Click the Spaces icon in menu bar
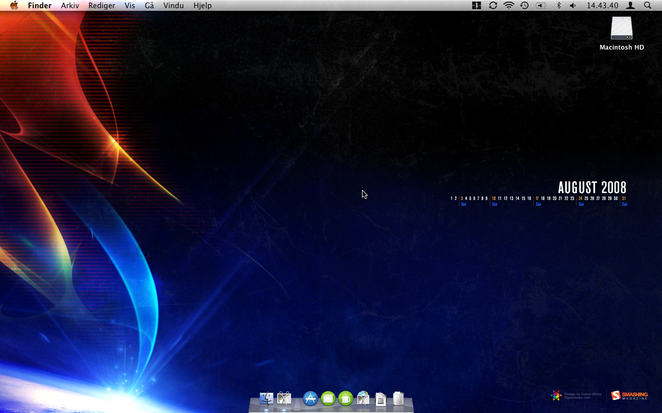 tap(477, 6)
